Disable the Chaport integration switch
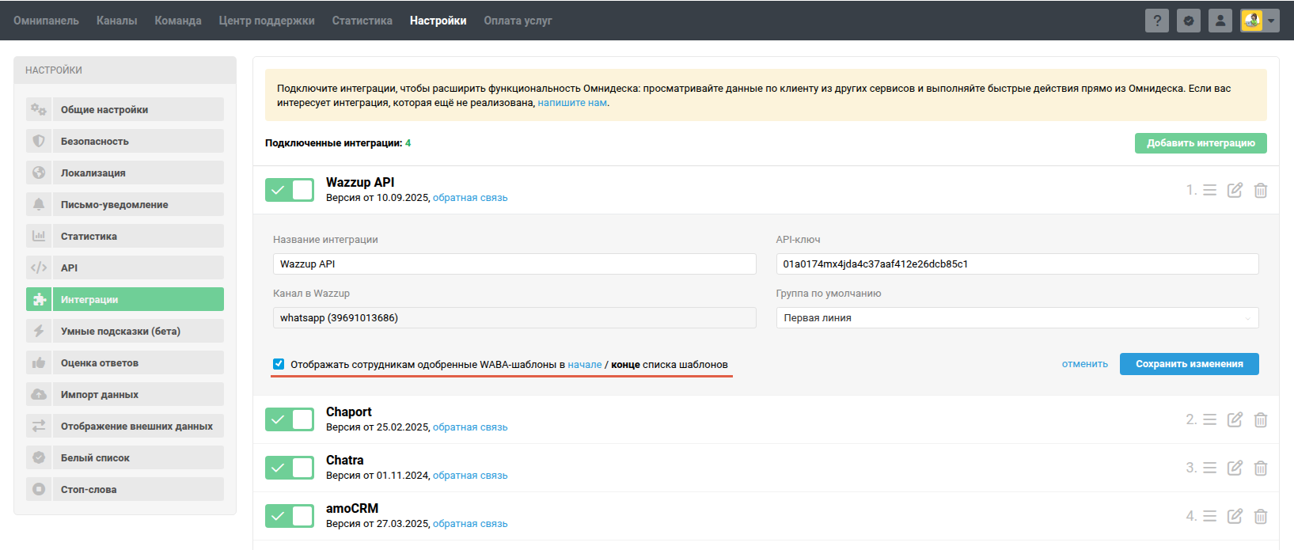This screenshot has height=550, width=1294. (290, 419)
